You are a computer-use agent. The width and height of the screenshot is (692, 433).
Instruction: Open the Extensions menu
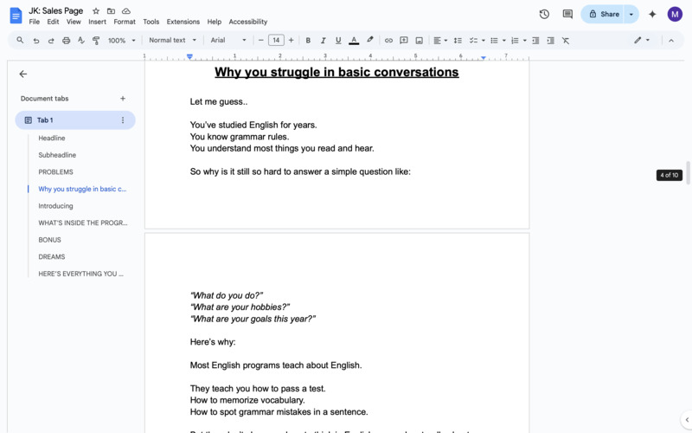[x=183, y=22]
